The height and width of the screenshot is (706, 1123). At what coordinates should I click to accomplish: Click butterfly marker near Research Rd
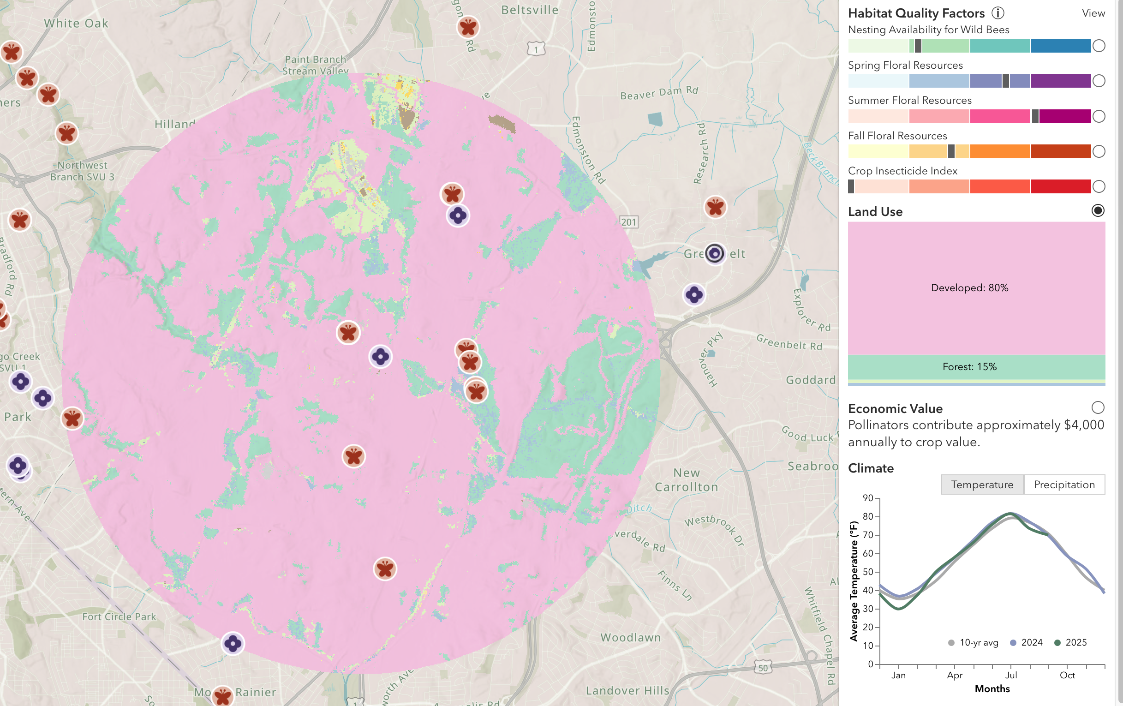pos(715,207)
